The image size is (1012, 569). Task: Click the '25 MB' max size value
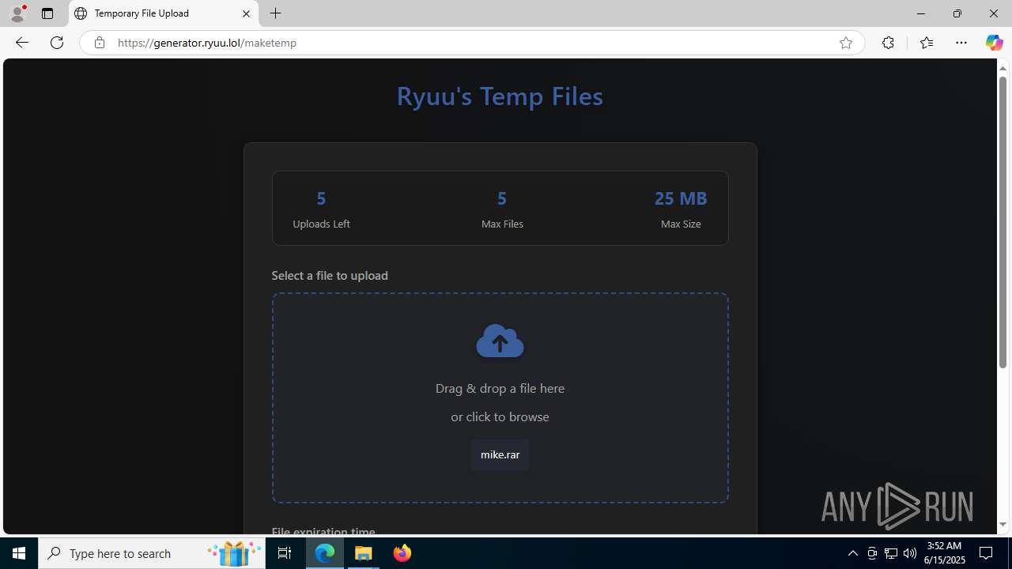click(681, 198)
